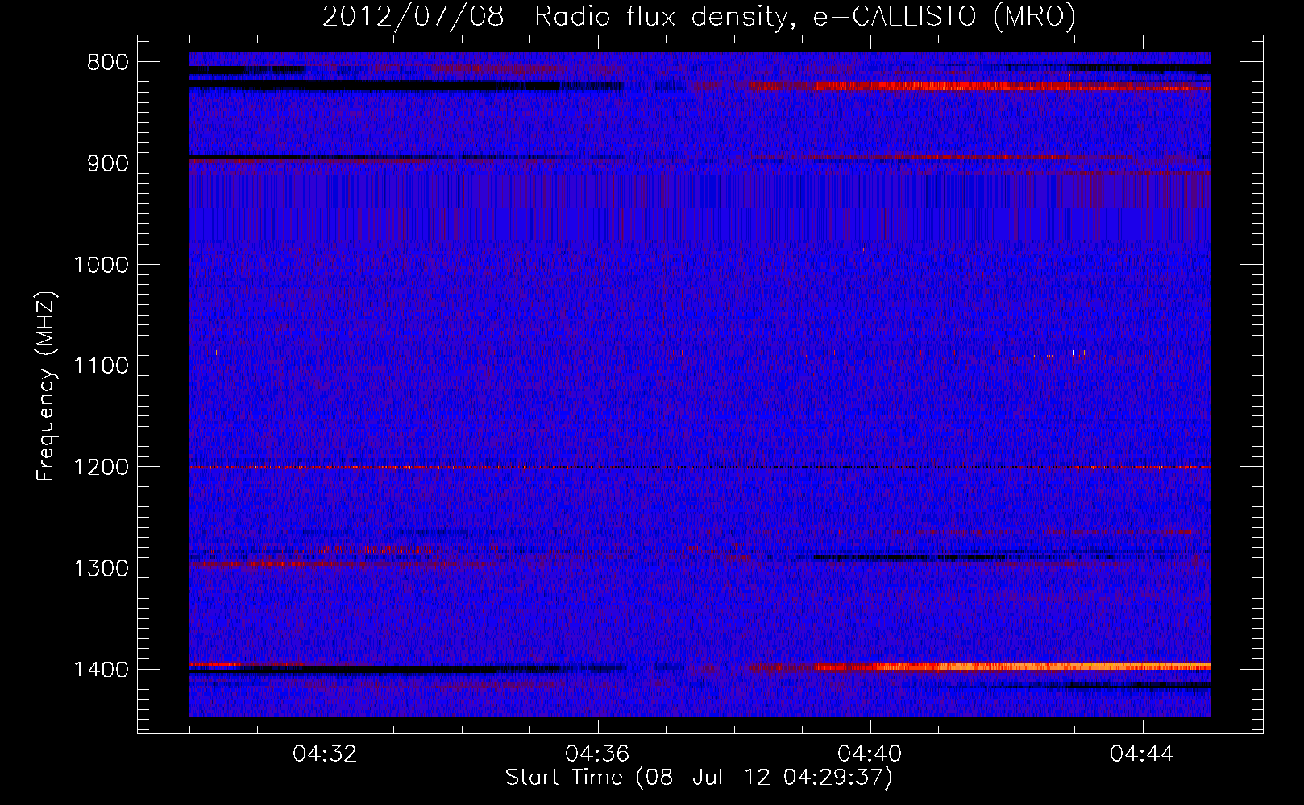This screenshot has width=1304, height=805.
Task: Click the plot title '2012/07/08 Radio flux density'
Action: [699, 16]
